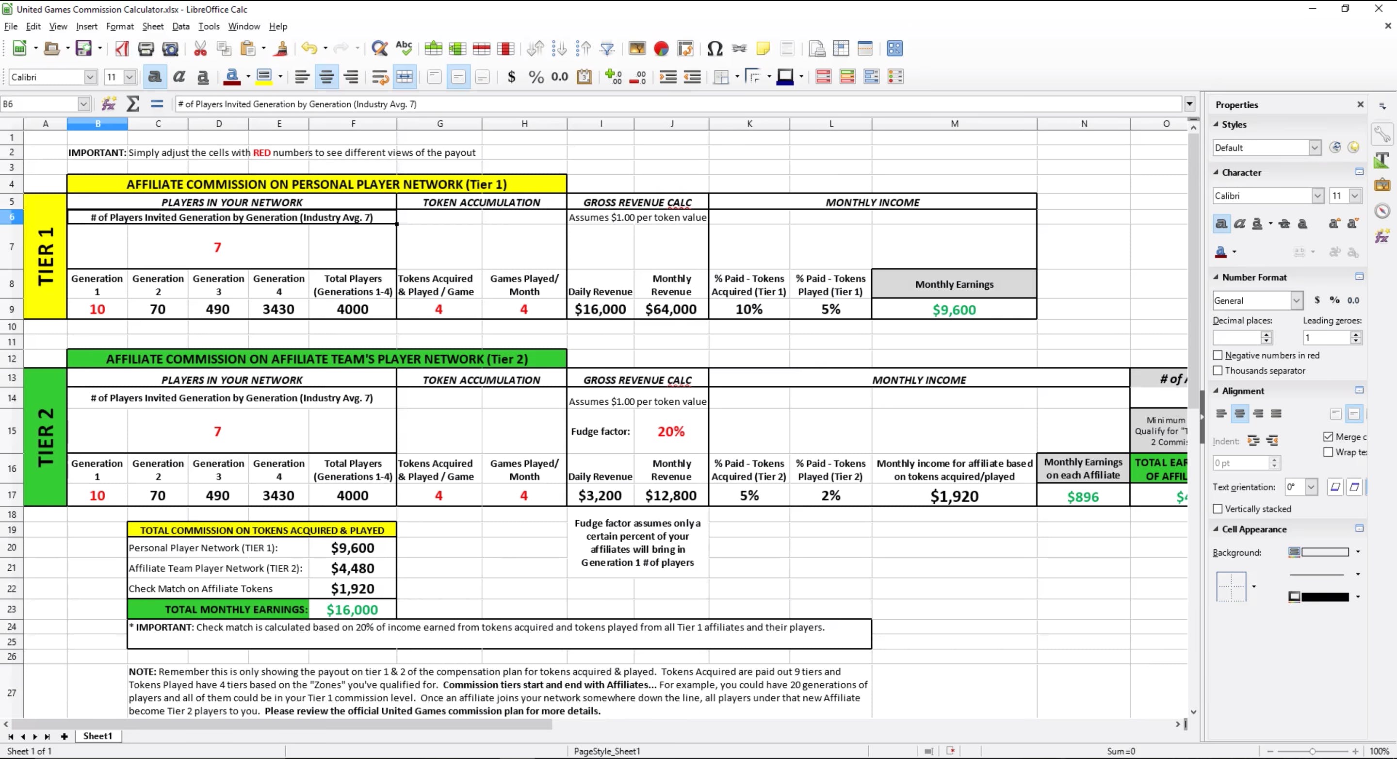Go to the first sheet
The height and width of the screenshot is (759, 1397).
10,736
